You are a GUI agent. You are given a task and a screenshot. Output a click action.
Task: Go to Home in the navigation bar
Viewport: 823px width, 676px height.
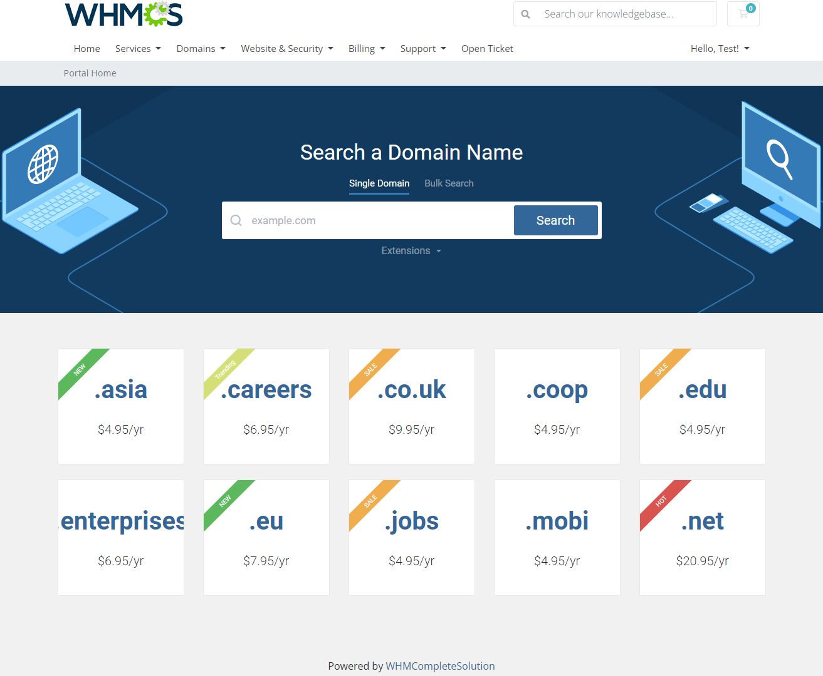(x=87, y=49)
